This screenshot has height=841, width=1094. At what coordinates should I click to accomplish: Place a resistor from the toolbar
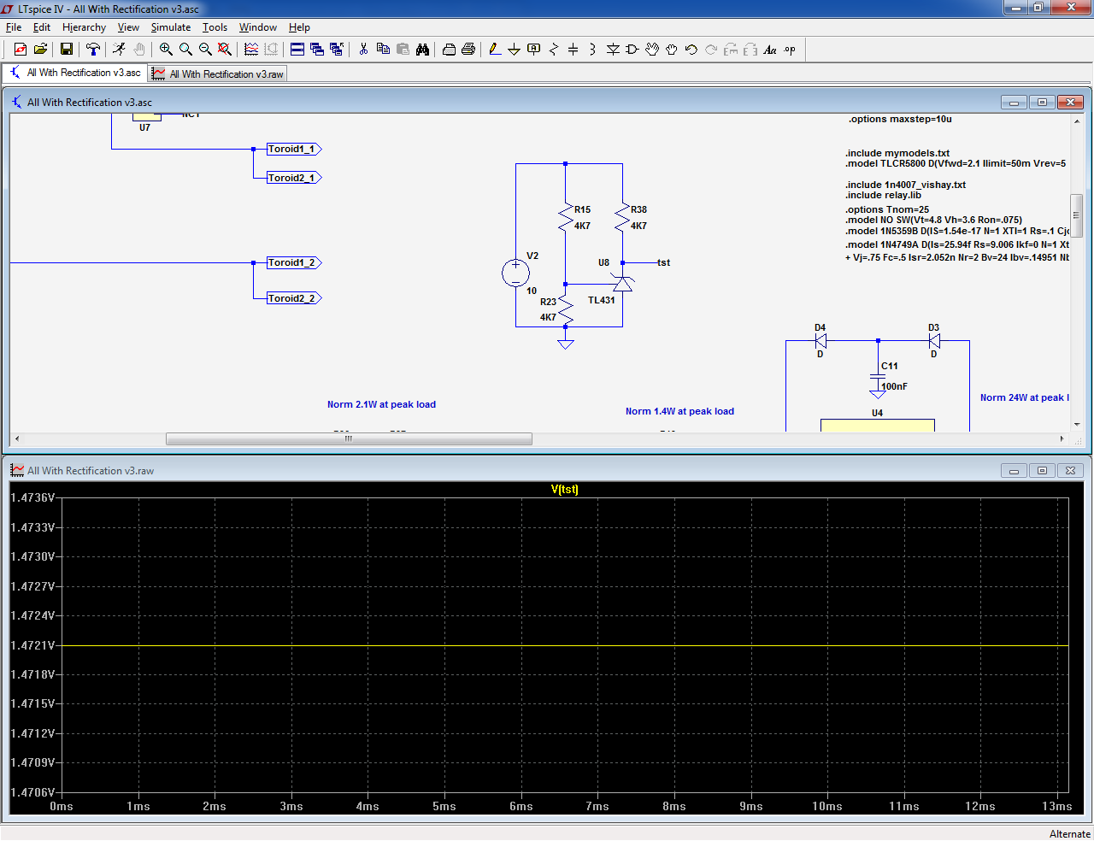click(x=554, y=50)
